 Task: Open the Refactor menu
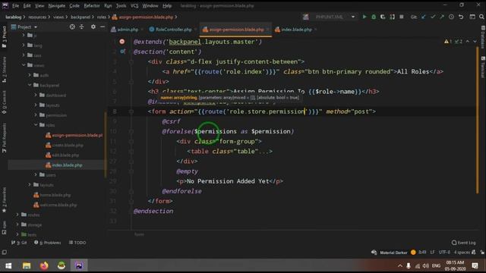(x=92, y=5)
